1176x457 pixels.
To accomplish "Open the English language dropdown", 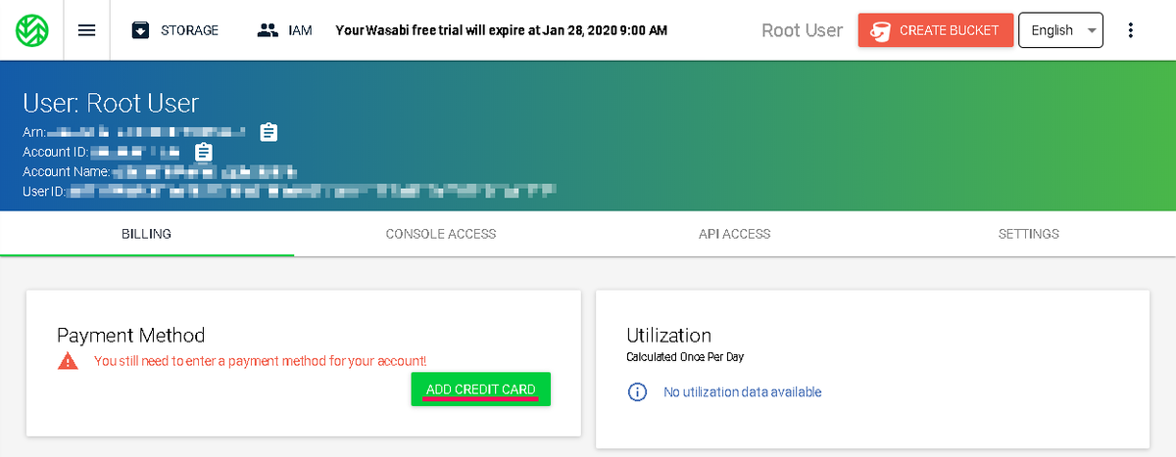I will [x=1061, y=30].
